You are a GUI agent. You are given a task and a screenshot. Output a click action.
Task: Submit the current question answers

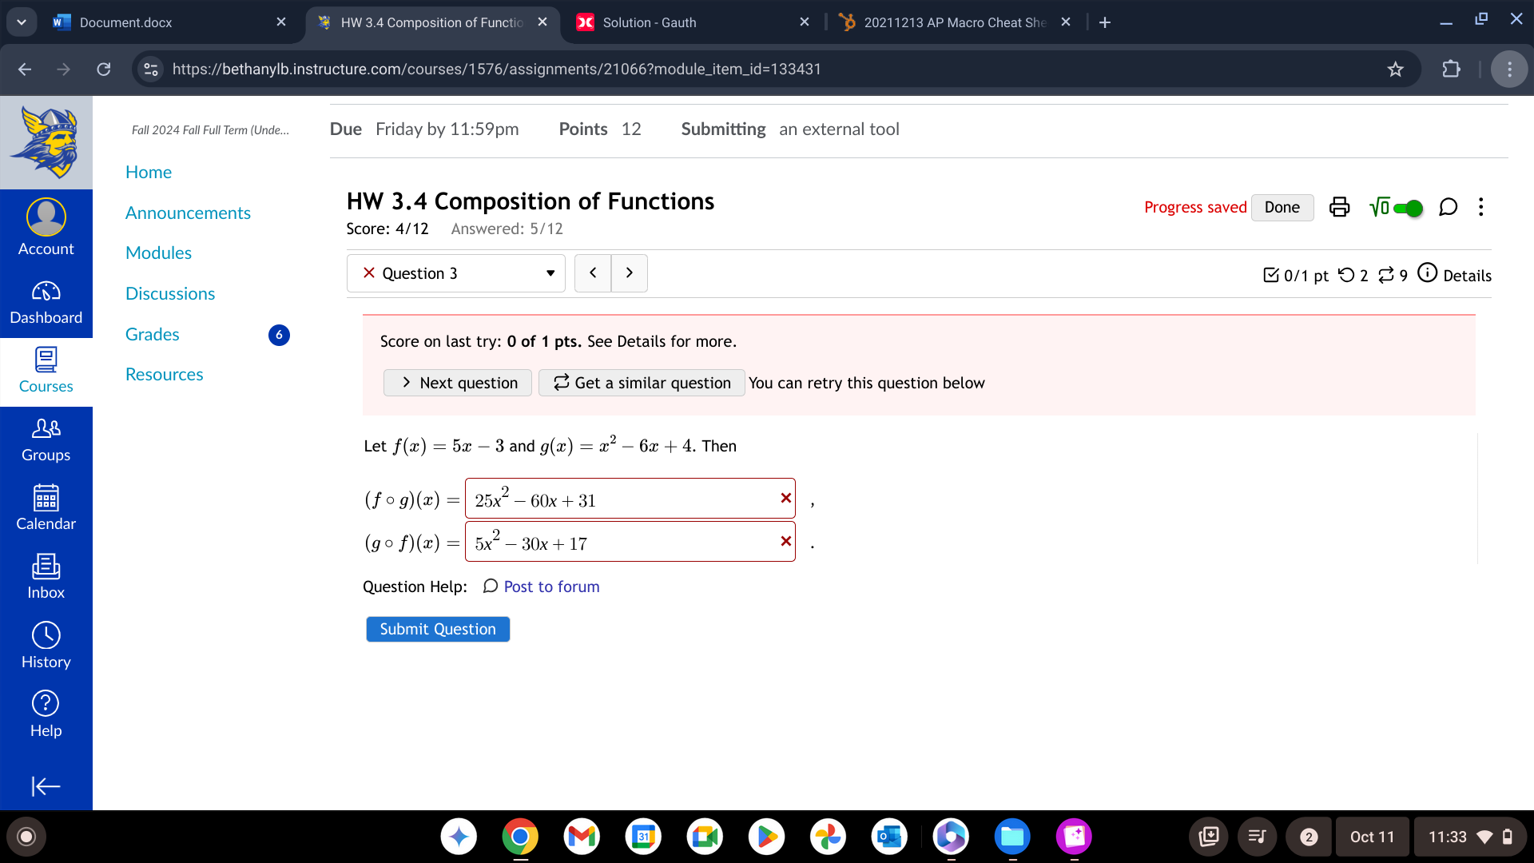(x=436, y=629)
